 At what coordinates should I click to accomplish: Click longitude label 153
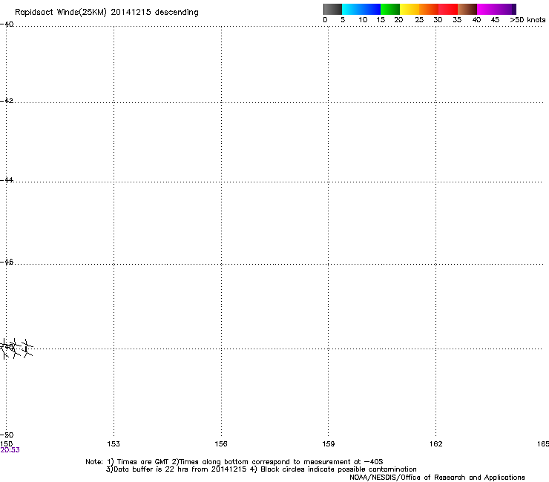(x=114, y=444)
